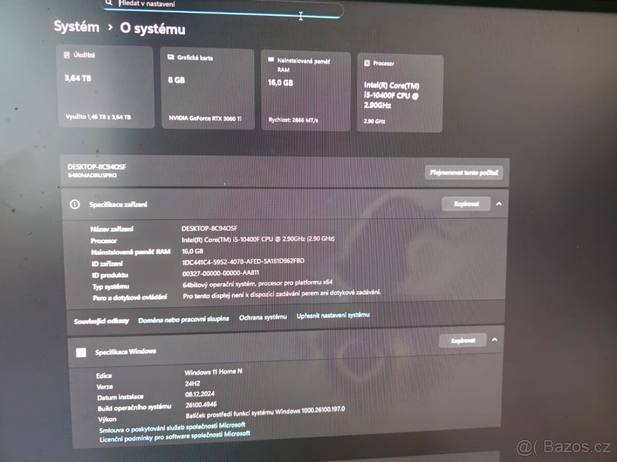Screen dimensions: 617x462
Task: Click Přejmenovat tento počítač button
Action: pos(464,173)
